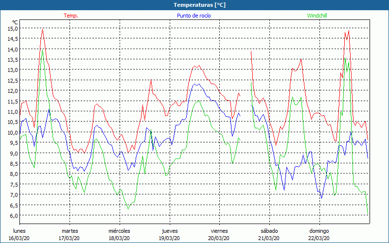Select the green 'Windchill' legend label

[317, 16]
